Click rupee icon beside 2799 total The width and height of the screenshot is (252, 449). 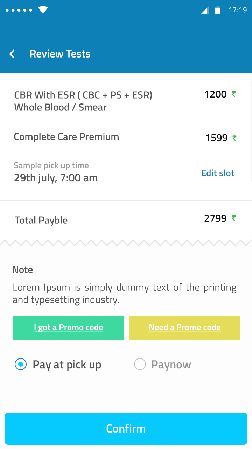pyautogui.click(x=234, y=218)
